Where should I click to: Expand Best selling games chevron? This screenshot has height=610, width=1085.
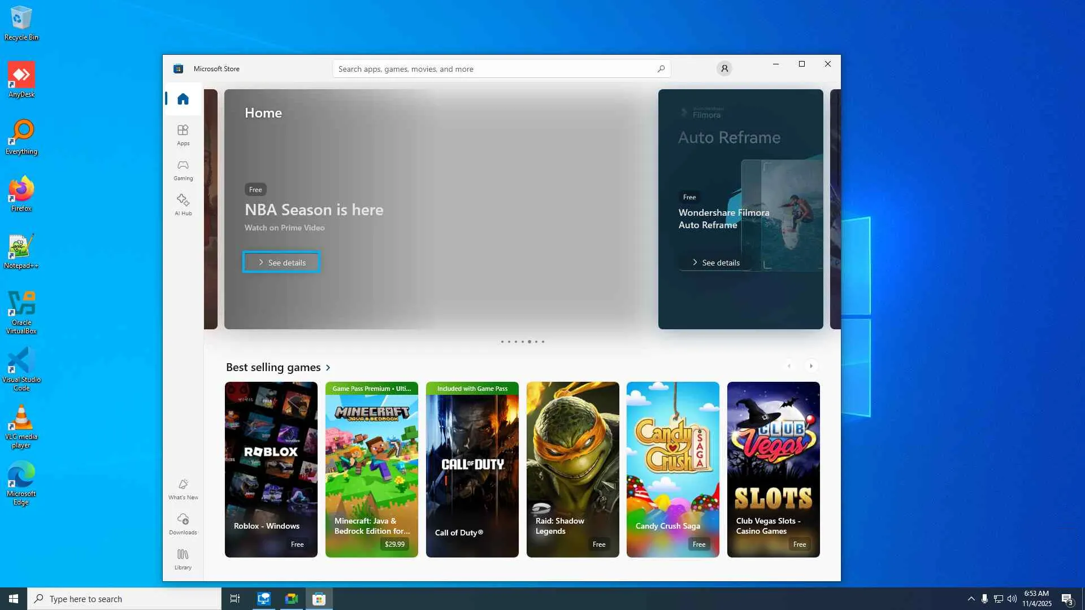(328, 368)
